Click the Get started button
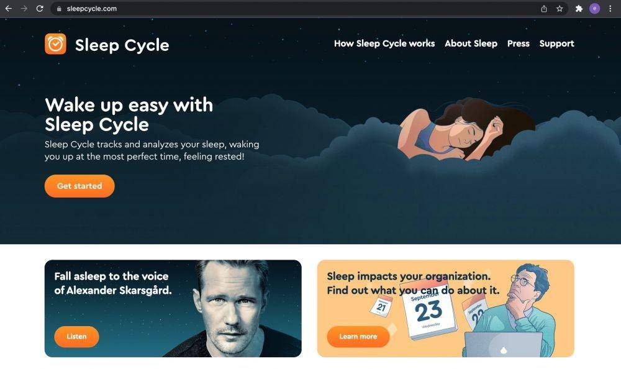Screen dimensions: 621x369 pos(79,186)
